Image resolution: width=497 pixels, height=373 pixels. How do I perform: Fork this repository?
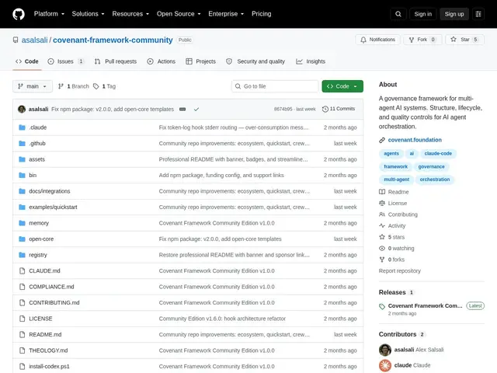pos(422,40)
